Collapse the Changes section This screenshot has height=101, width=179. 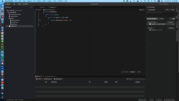pyautogui.click(x=147, y=28)
